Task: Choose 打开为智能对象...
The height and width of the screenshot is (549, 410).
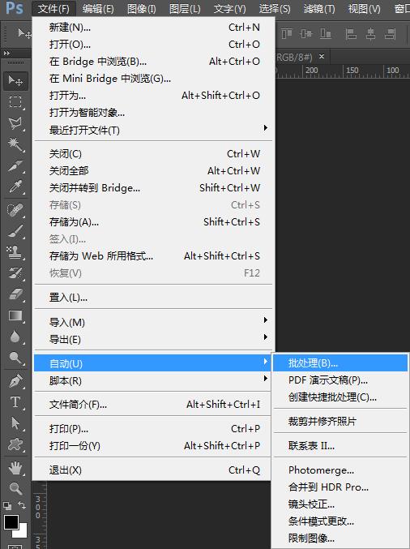Action: 153,113
